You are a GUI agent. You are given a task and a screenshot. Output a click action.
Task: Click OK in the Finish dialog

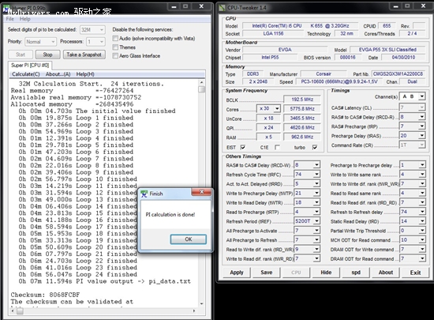(189, 239)
